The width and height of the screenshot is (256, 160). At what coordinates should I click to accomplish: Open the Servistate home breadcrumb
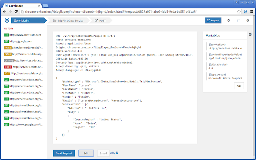[29, 20]
